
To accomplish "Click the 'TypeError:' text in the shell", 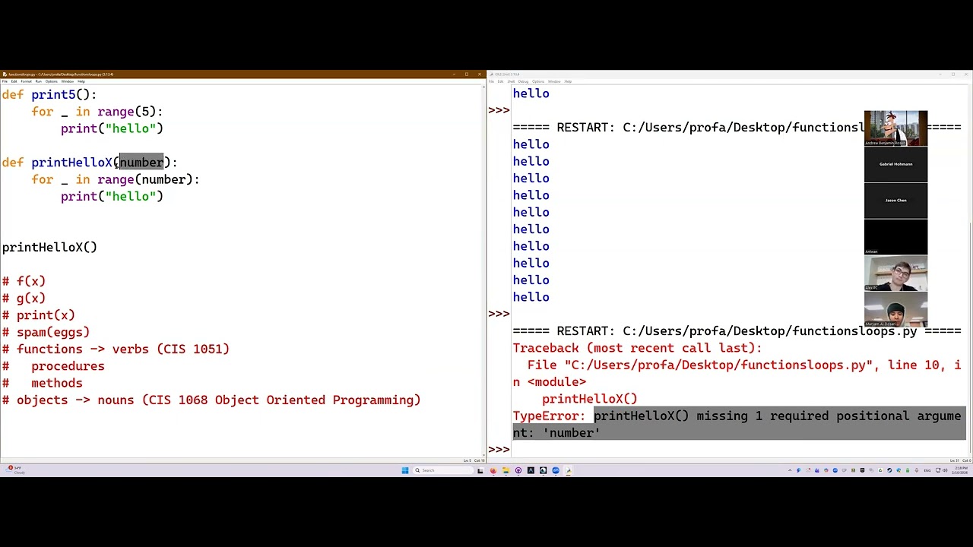I will (549, 416).
